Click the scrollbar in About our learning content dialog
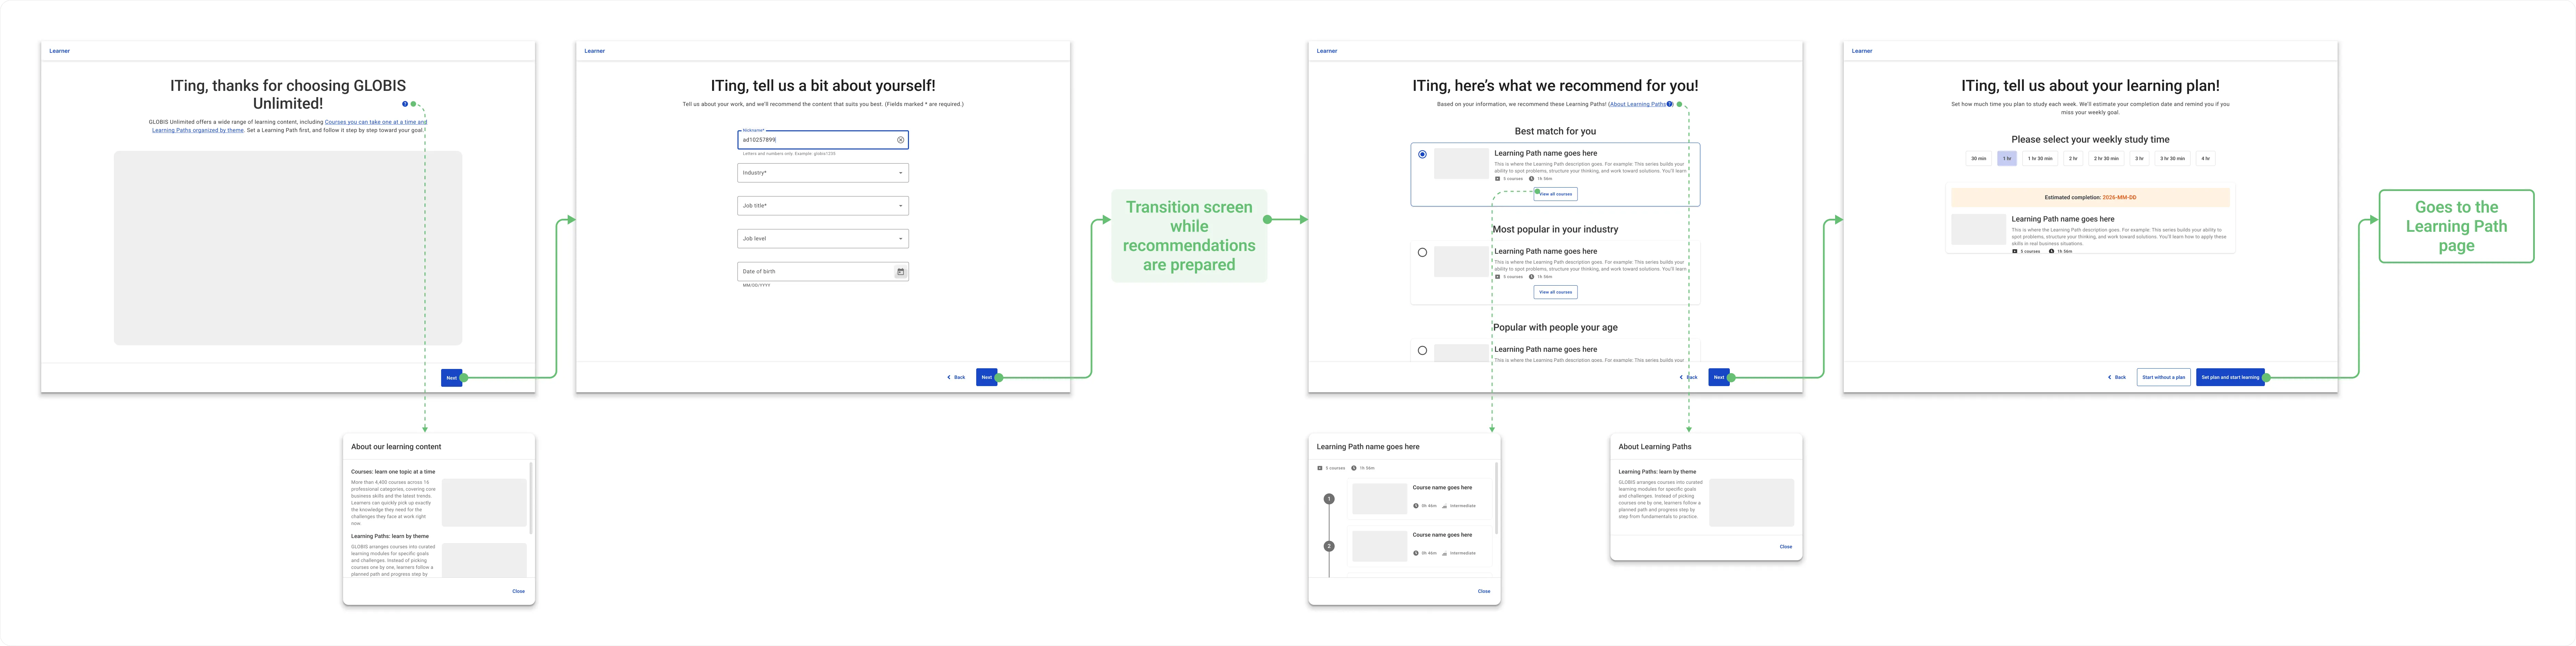This screenshot has height=646, width=2576. [531, 498]
